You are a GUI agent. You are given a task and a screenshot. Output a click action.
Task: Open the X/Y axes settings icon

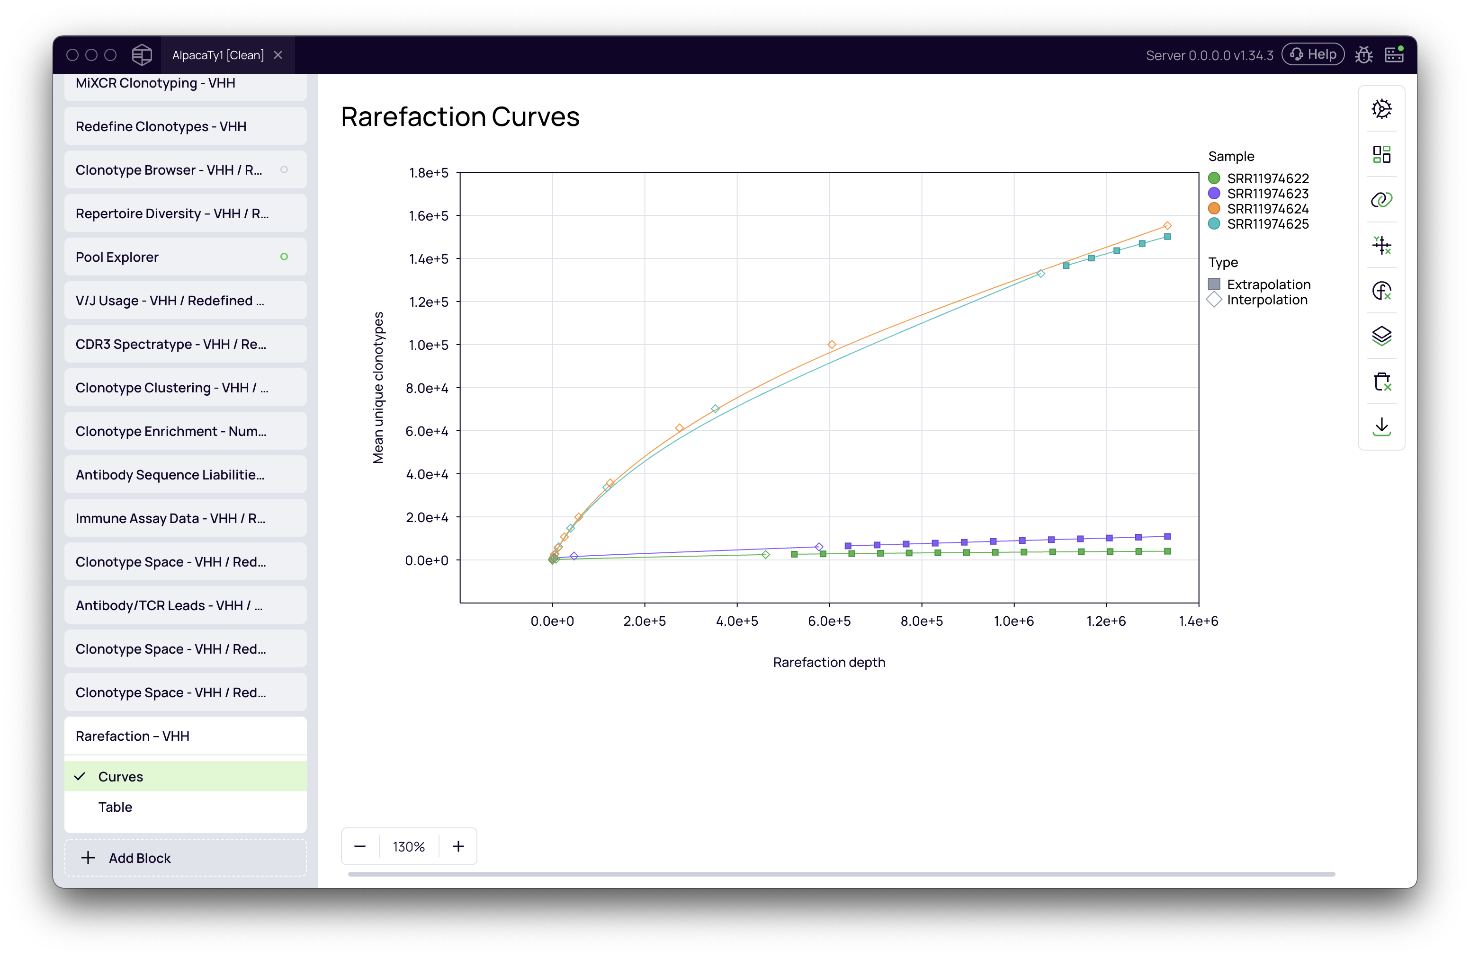1381,245
